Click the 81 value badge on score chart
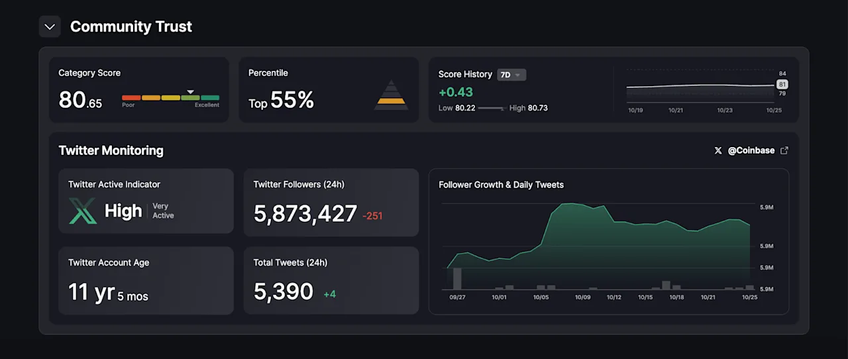 (782, 84)
